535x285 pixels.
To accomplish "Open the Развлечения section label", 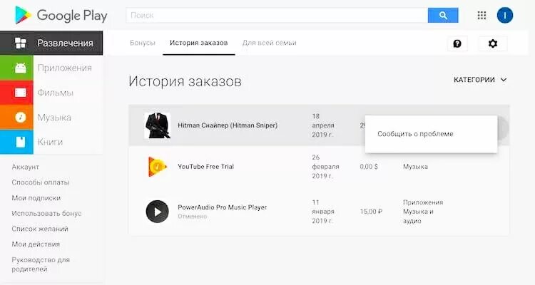I will tap(65, 43).
